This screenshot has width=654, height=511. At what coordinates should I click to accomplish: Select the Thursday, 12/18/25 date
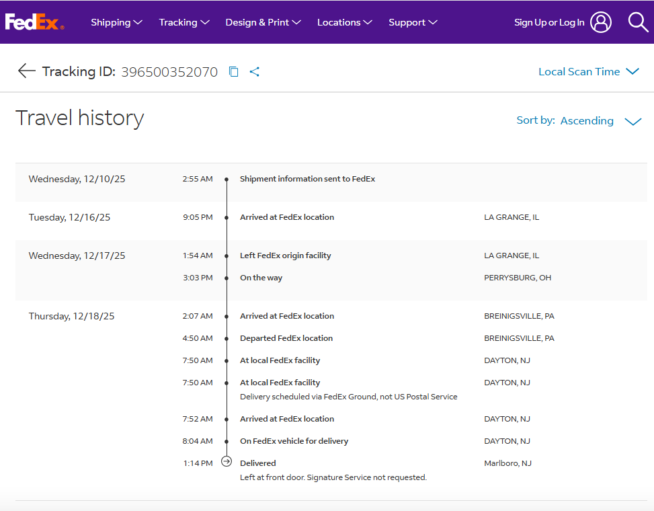pos(71,316)
